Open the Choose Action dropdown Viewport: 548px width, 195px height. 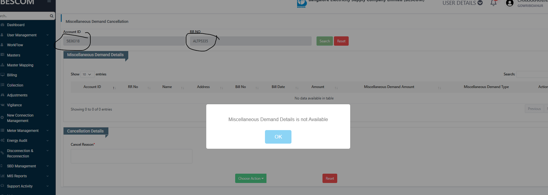pyautogui.click(x=251, y=178)
